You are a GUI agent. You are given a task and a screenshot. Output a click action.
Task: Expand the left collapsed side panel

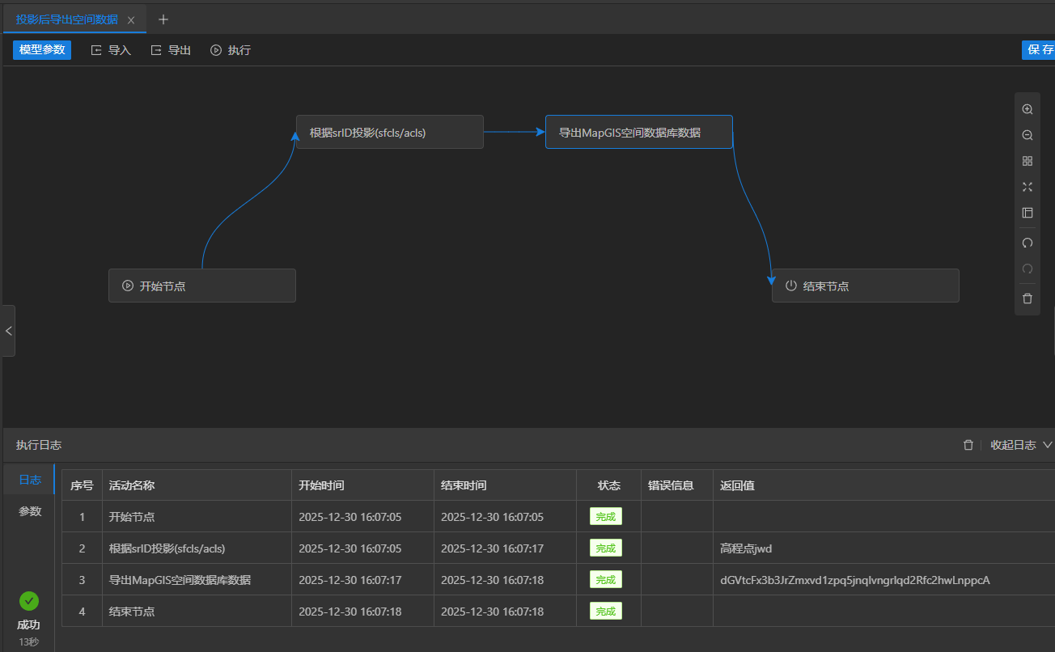pos(8,331)
